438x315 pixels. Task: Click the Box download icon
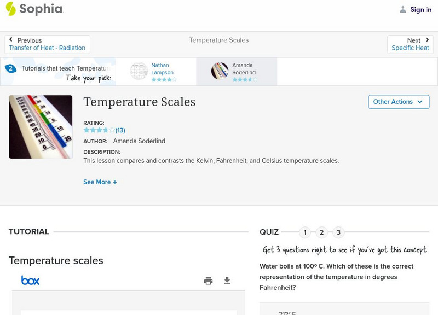pyautogui.click(x=227, y=281)
